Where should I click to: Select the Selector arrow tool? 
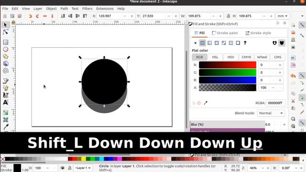pos(5,25)
